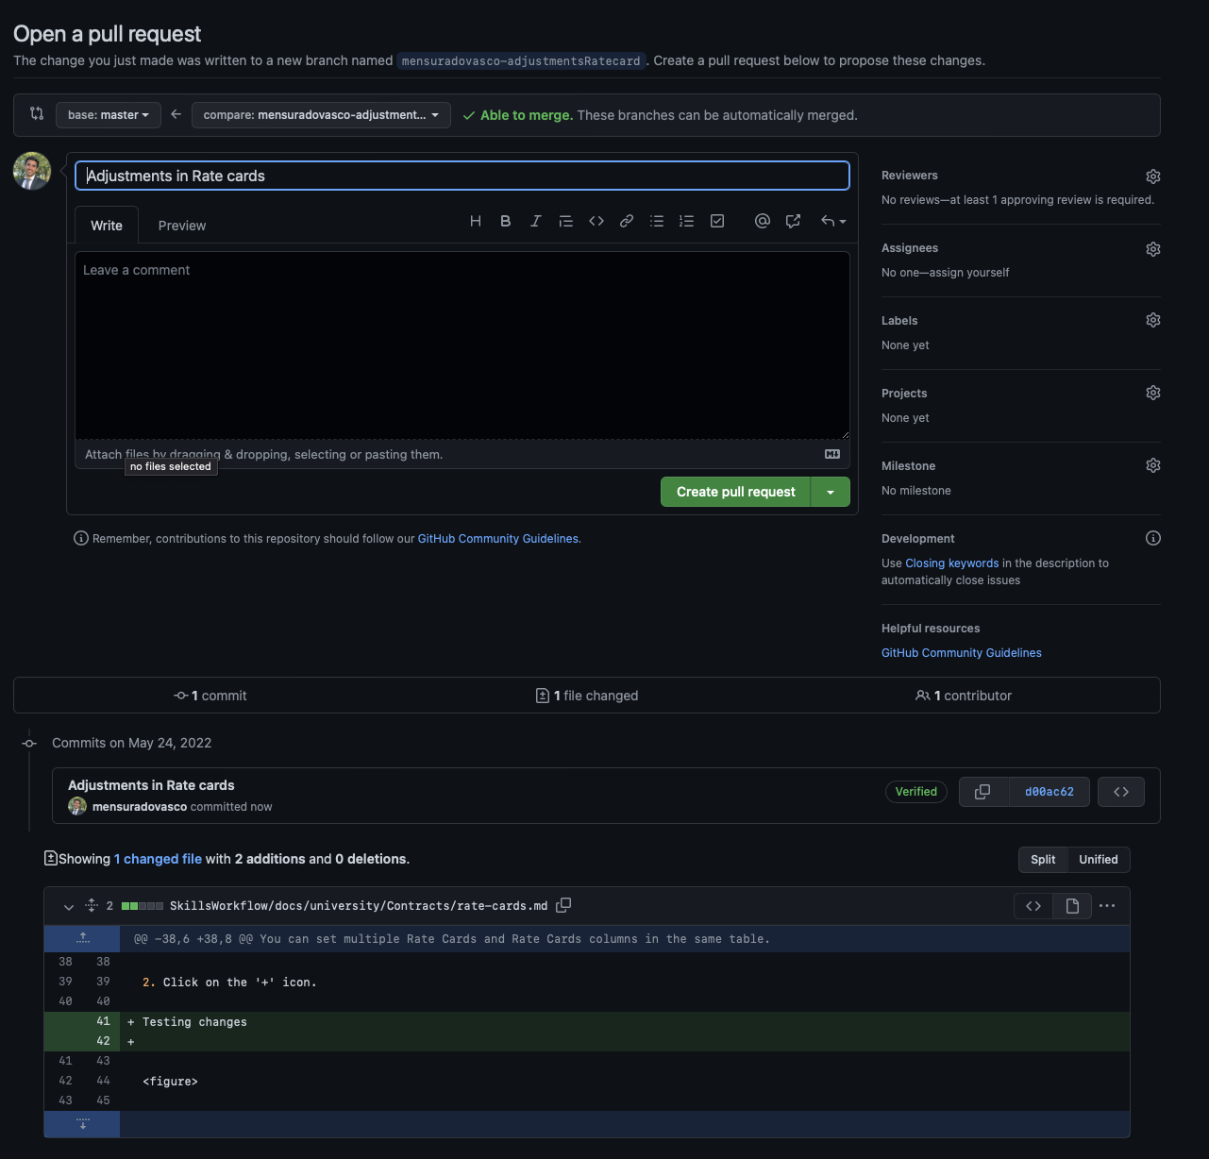
Task: Switch diff view to Split
Action: (1043, 860)
